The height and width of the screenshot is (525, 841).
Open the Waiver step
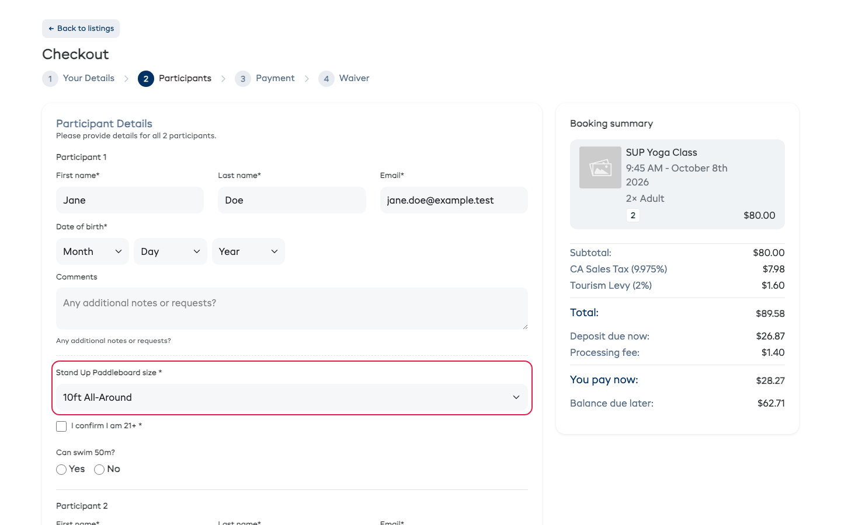click(354, 78)
